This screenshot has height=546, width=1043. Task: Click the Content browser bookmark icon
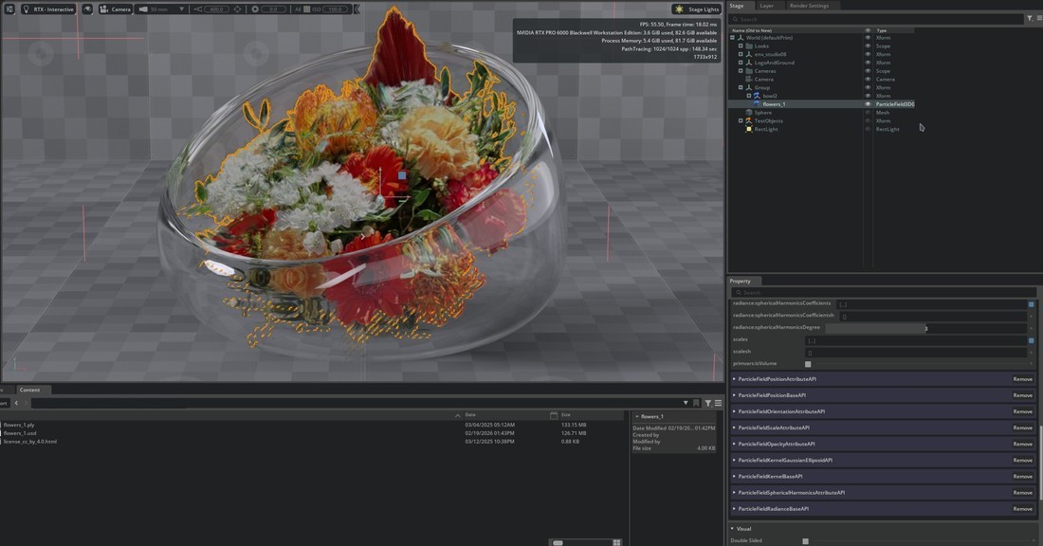696,403
